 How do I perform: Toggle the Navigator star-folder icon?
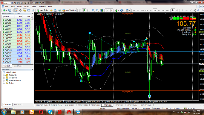(x=24, y=10)
